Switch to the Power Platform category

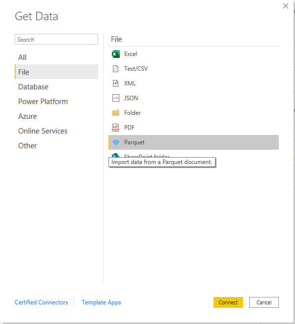(56, 102)
